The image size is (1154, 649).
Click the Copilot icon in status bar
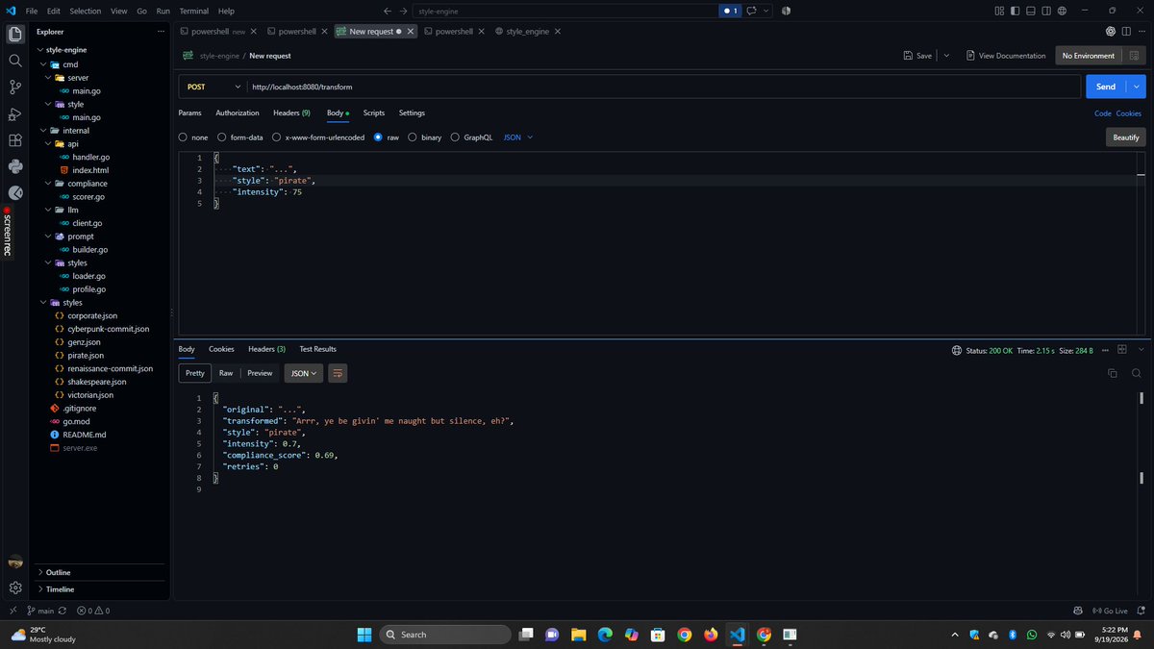point(1078,611)
